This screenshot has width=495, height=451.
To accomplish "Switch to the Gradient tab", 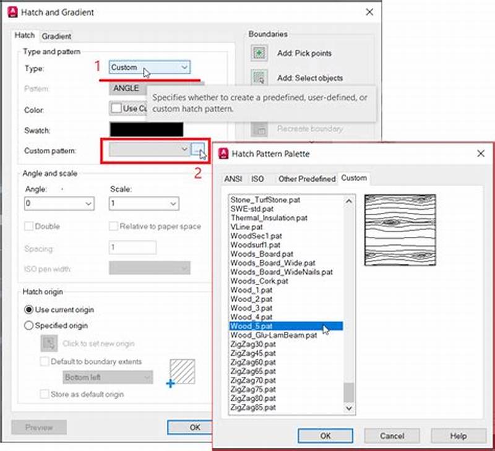I will (x=56, y=36).
